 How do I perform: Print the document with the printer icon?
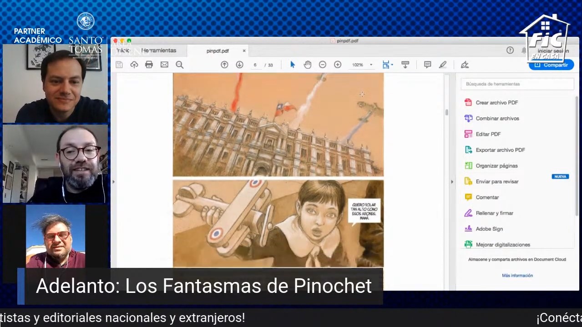149,65
